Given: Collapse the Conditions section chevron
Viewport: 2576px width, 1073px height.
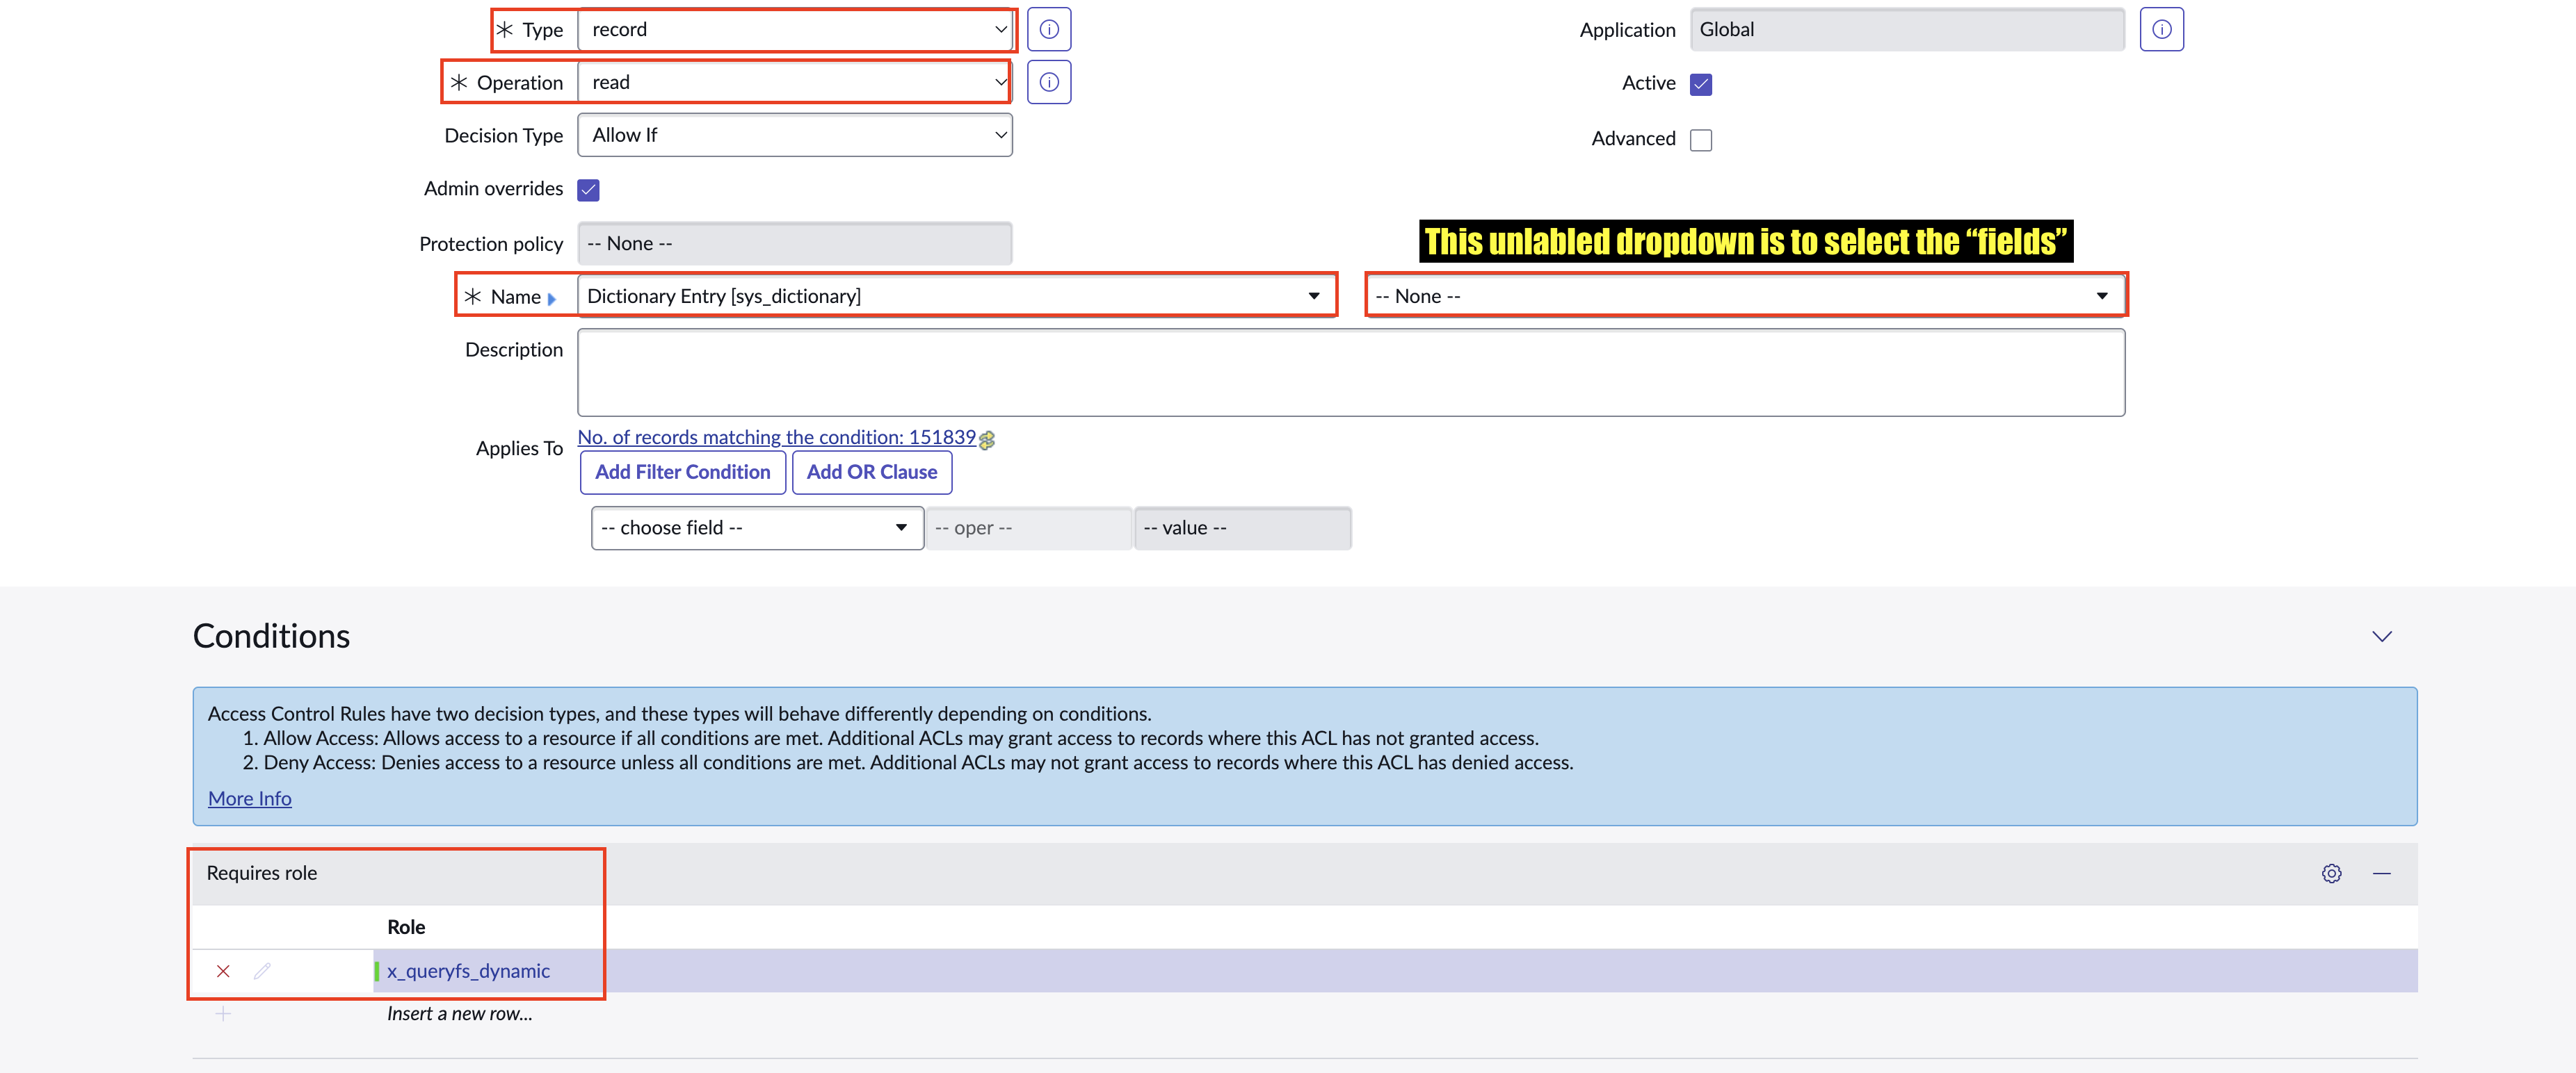Looking at the screenshot, I should [2382, 637].
